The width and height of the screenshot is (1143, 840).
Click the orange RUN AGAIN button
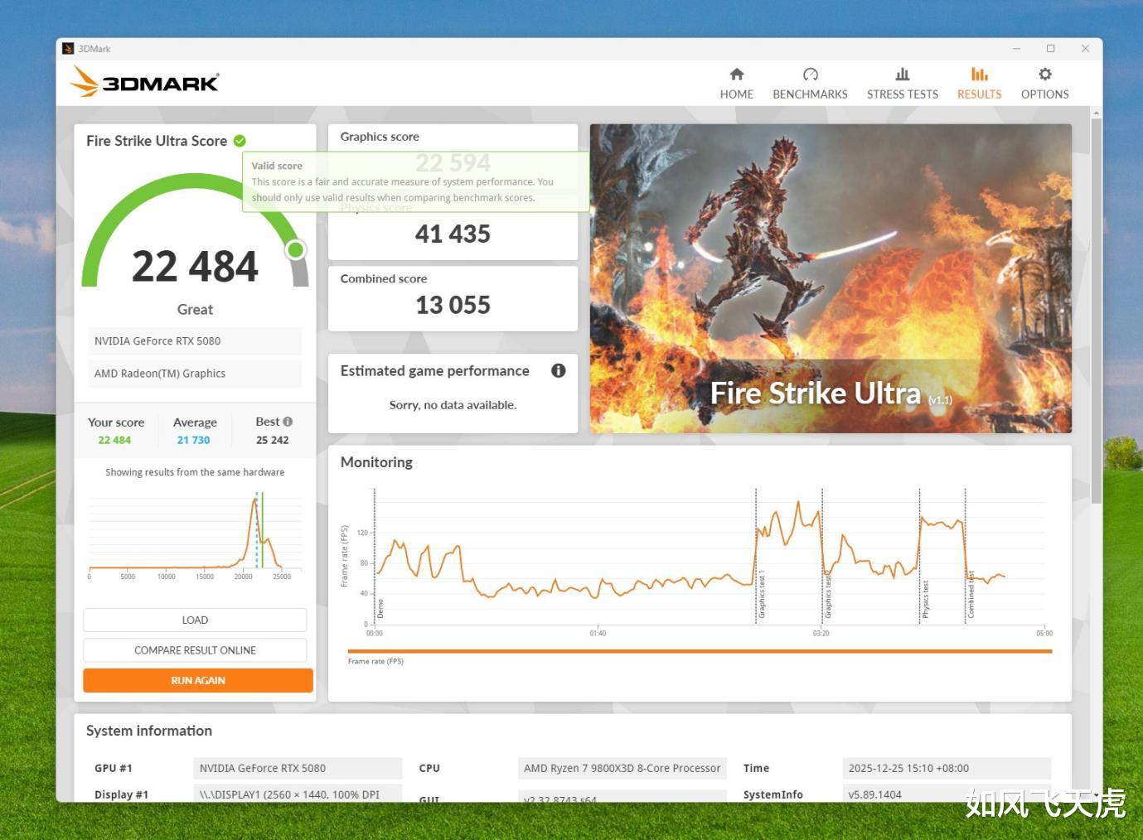(198, 680)
